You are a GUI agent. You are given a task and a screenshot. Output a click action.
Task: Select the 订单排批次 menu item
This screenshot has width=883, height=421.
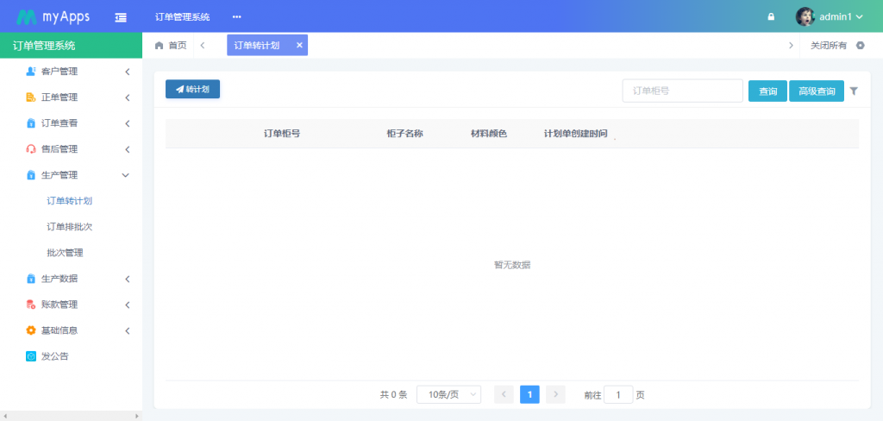pyautogui.click(x=69, y=227)
